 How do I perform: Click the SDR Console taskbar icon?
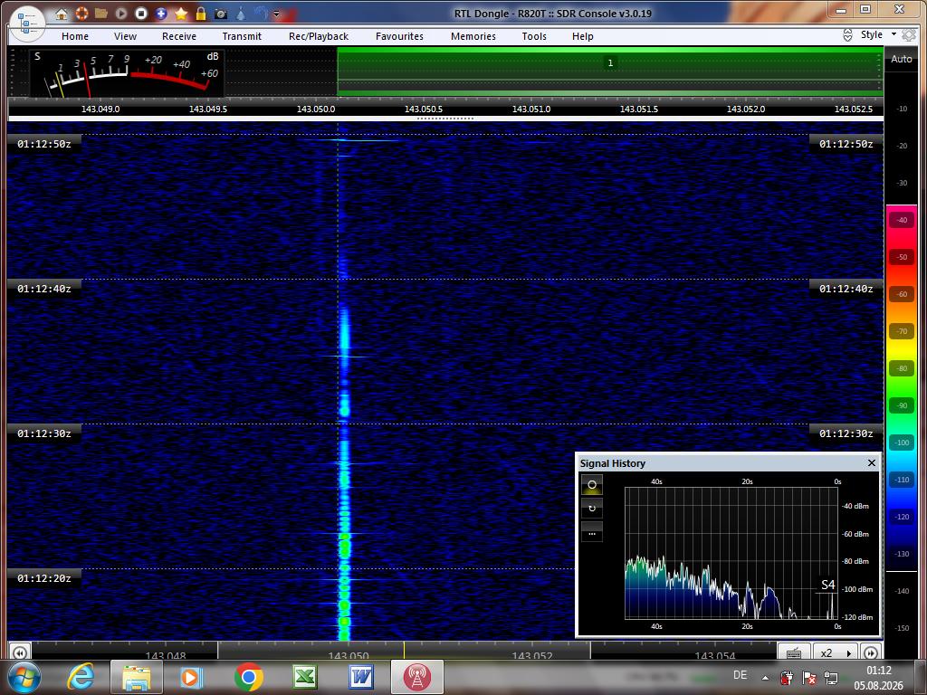417,678
